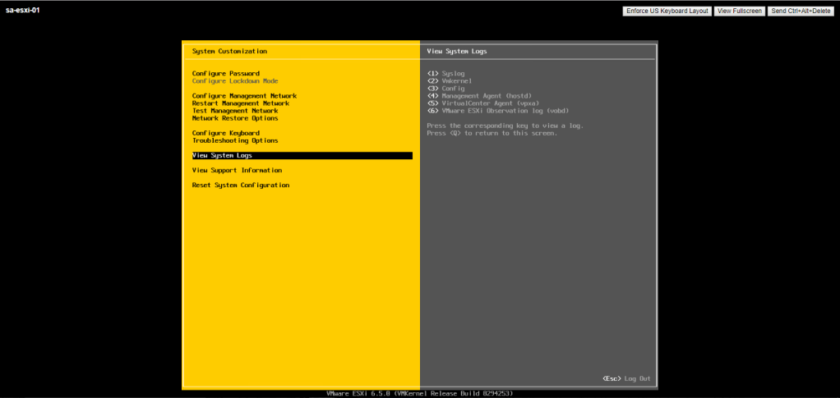Click highlighted View System Logs entry
840x398 pixels.
coord(222,155)
